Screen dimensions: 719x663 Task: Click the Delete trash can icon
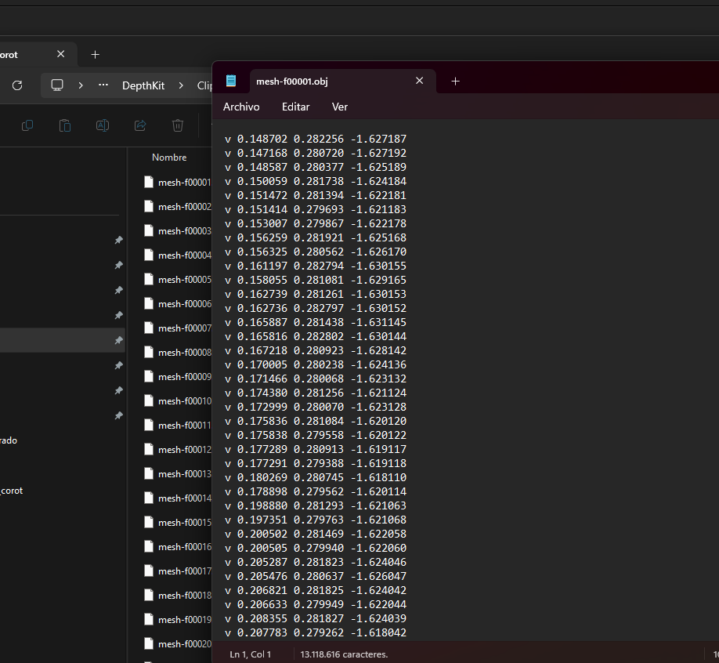(x=178, y=125)
